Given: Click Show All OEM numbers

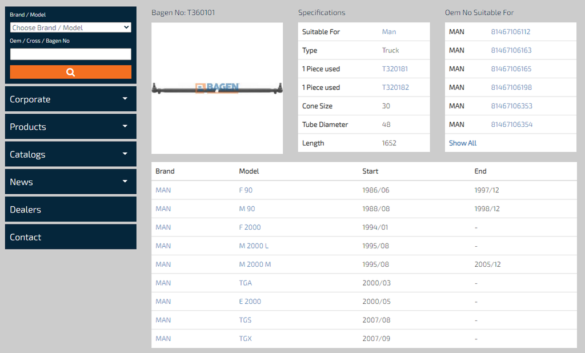Looking at the screenshot, I should (x=463, y=143).
